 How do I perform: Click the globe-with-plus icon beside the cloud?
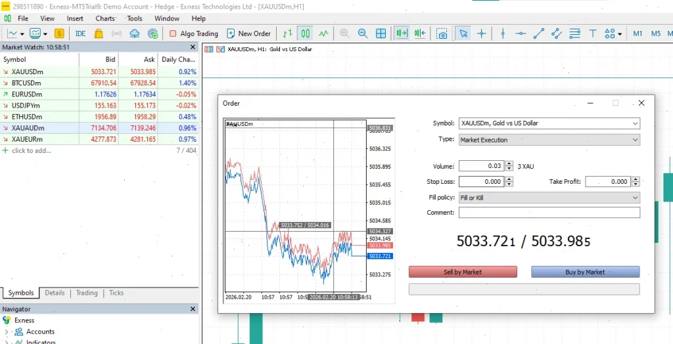pyautogui.click(x=152, y=33)
